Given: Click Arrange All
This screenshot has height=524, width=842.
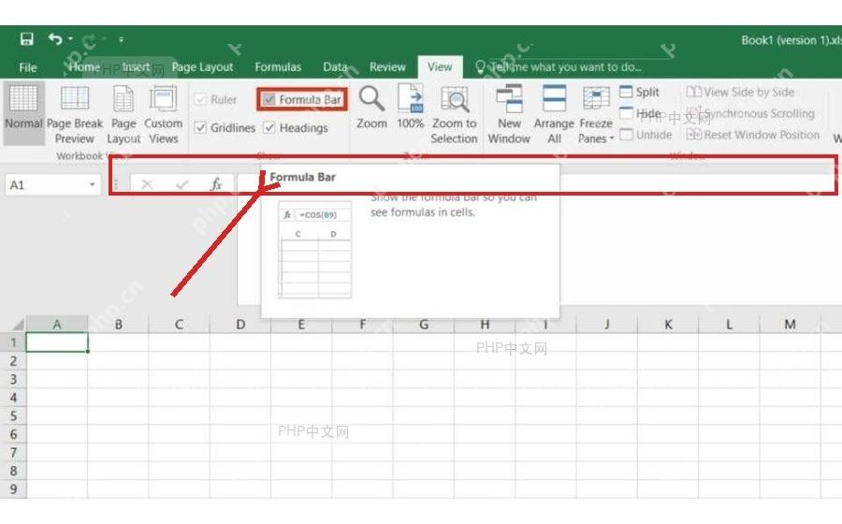Looking at the screenshot, I should (x=554, y=114).
